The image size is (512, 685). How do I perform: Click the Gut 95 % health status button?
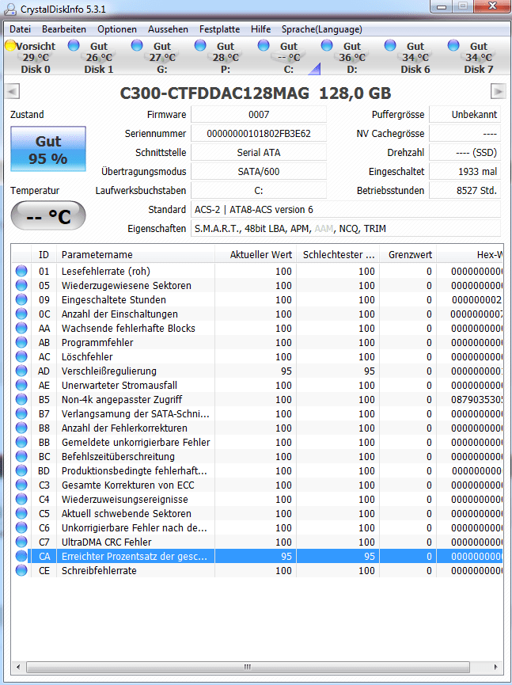coord(48,149)
